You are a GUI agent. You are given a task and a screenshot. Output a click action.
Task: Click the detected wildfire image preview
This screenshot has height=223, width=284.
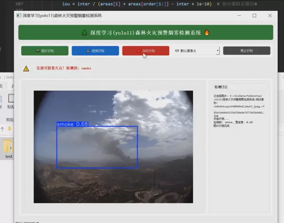[114, 147]
